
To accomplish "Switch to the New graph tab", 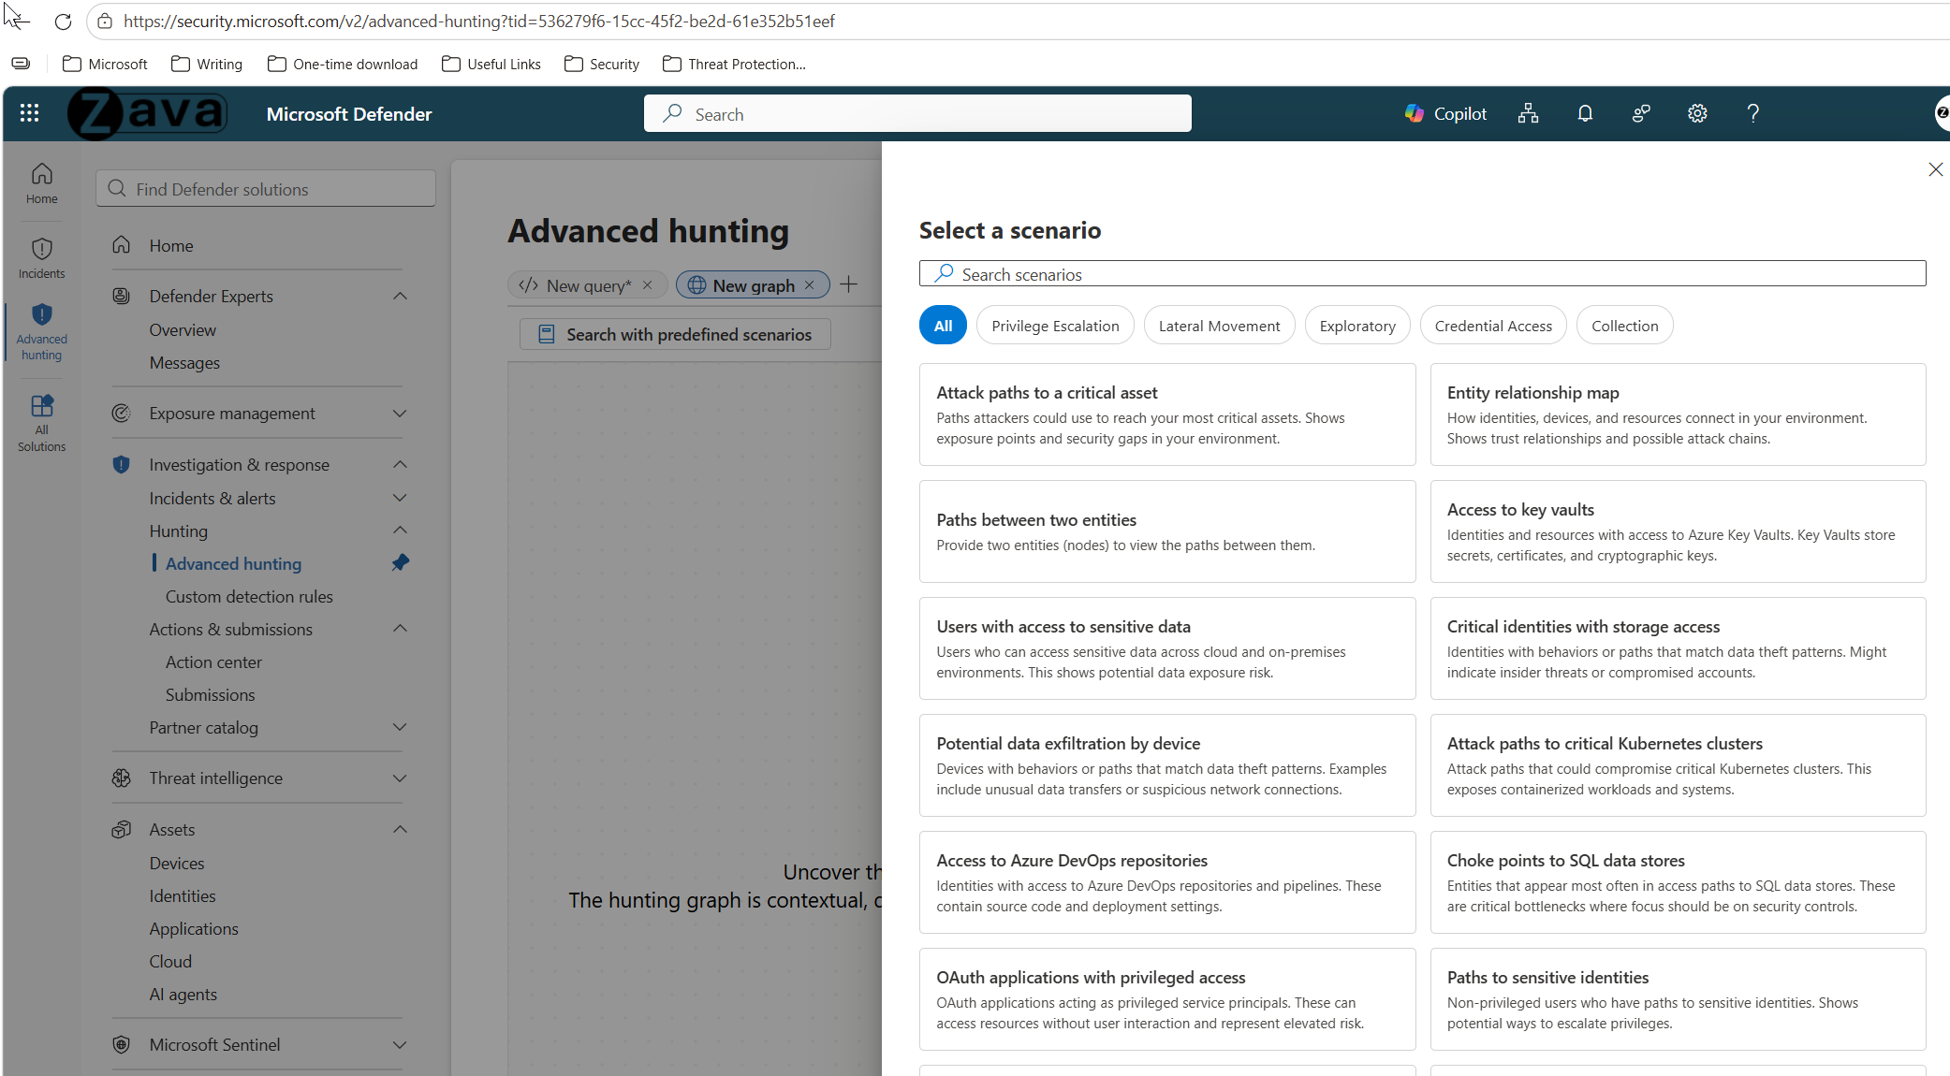I will point(753,285).
